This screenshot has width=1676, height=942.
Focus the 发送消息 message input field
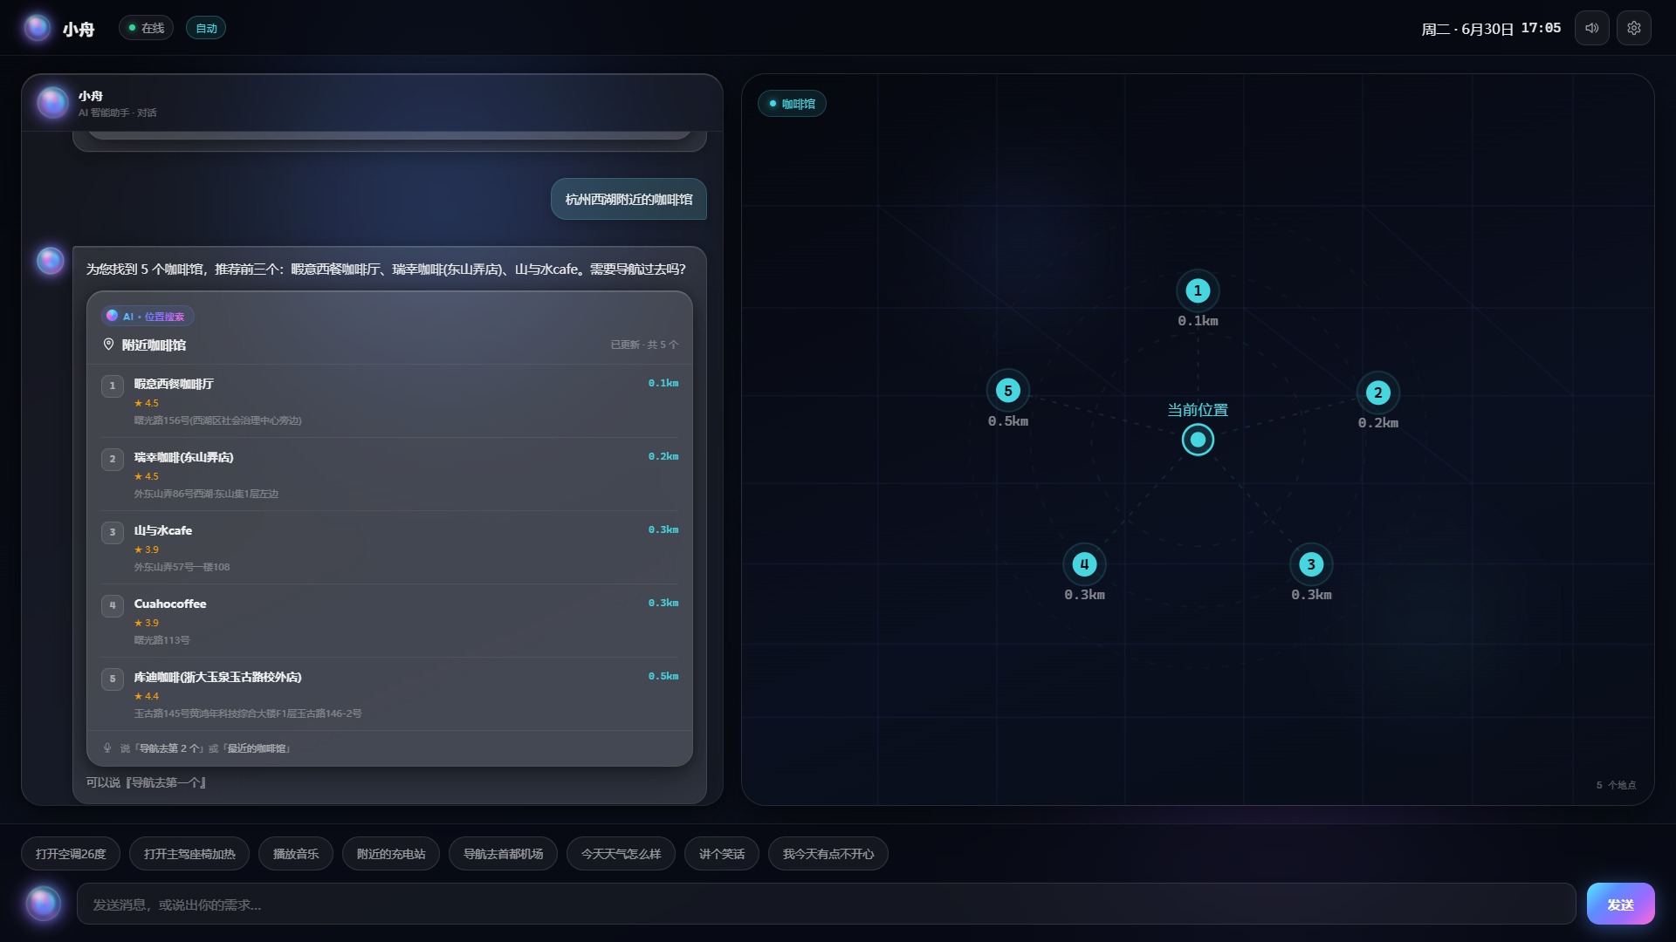point(826,904)
